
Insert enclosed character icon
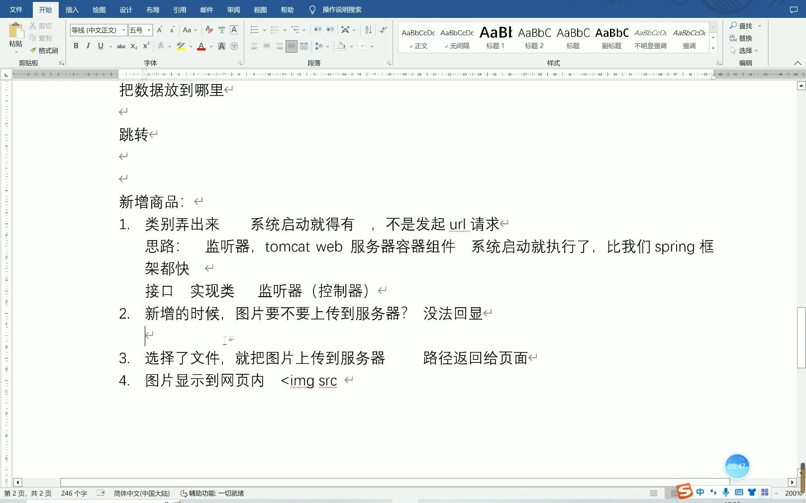(x=234, y=46)
